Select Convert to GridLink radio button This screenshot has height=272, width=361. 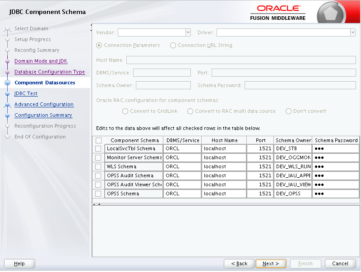click(x=125, y=111)
